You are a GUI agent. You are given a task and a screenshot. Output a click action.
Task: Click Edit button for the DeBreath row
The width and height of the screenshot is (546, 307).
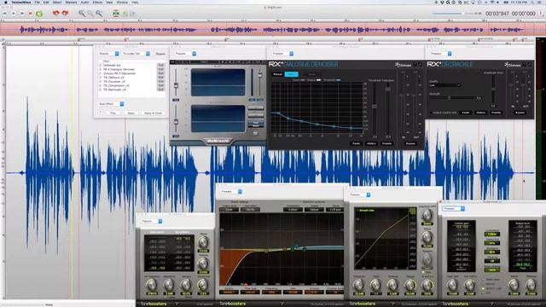pos(160,65)
